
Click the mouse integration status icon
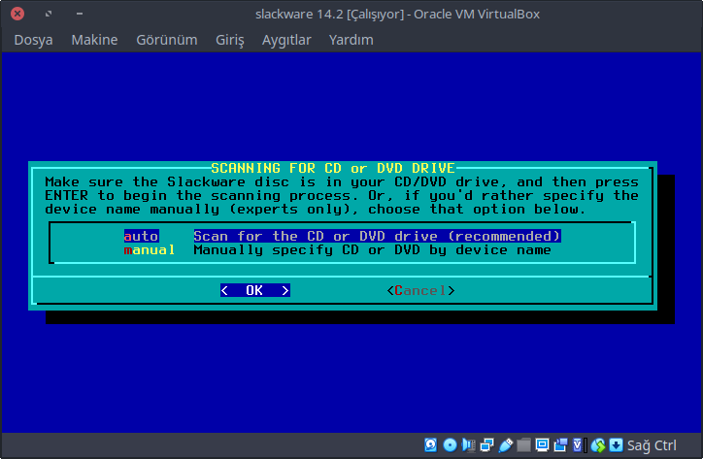tap(598, 445)
